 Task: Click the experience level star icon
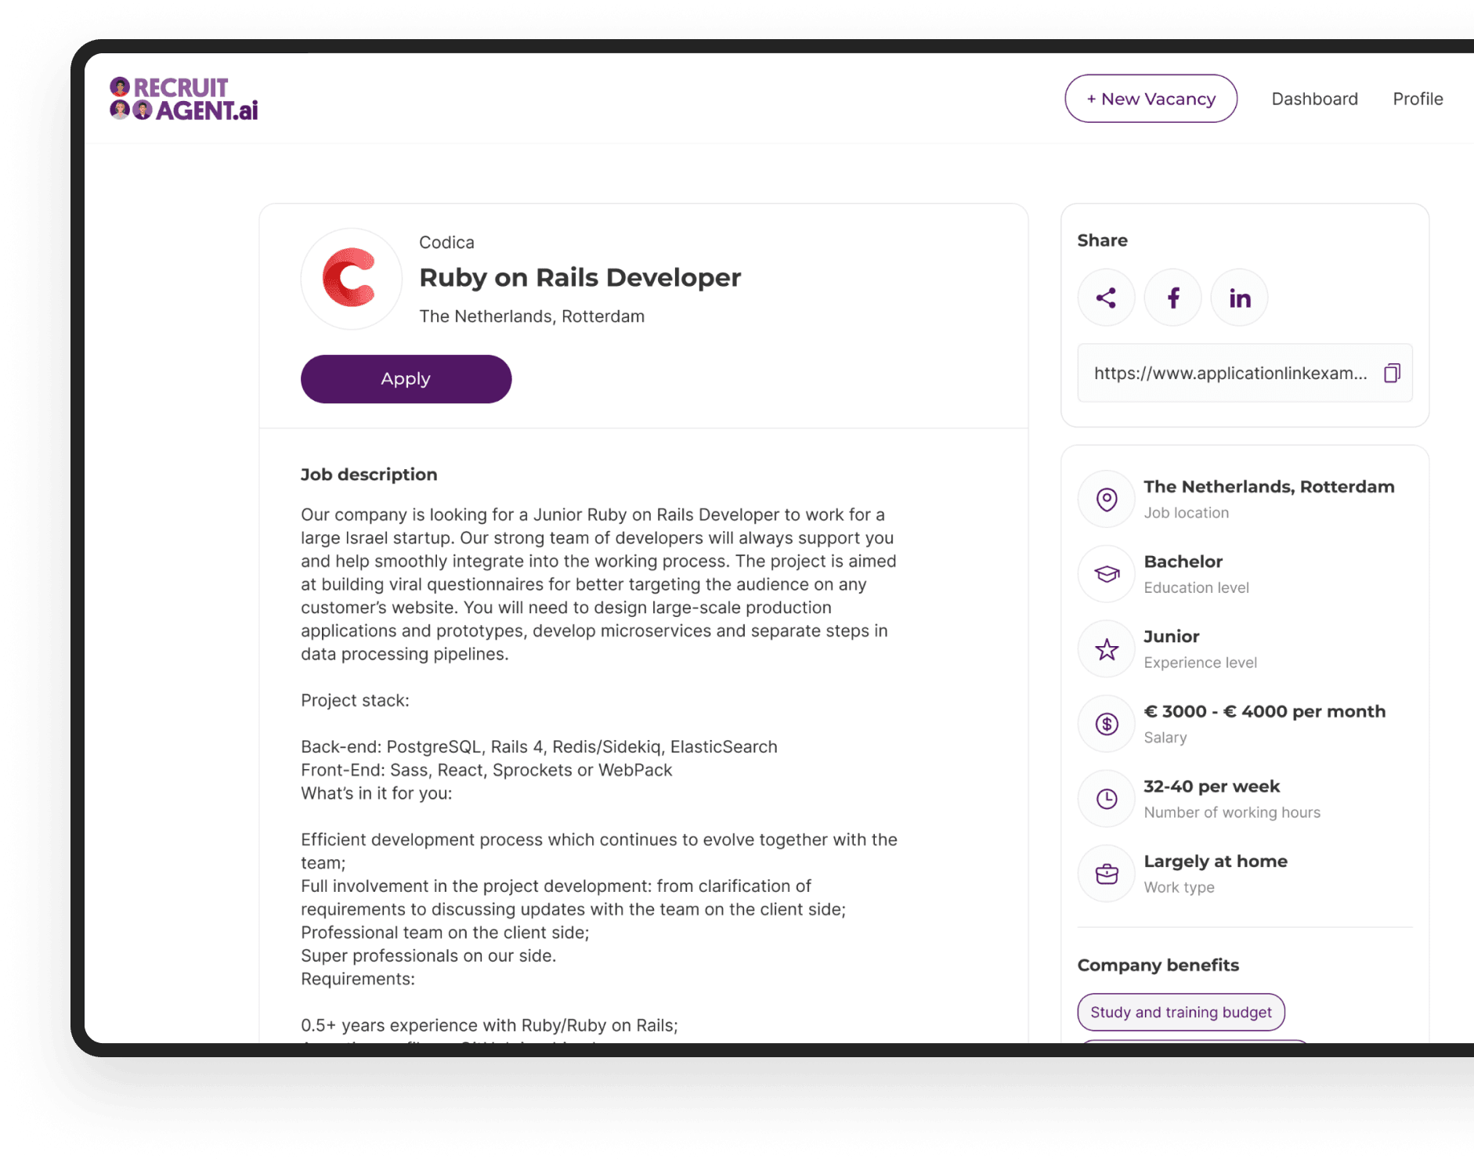(x=1106, y=649)
